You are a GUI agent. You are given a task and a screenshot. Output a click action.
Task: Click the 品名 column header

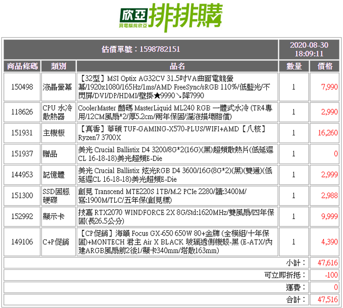177,66
